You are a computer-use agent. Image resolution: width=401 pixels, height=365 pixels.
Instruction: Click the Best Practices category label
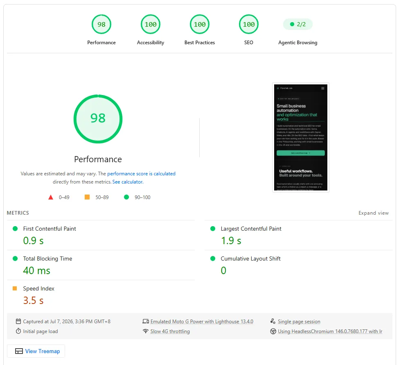[200, 43]
